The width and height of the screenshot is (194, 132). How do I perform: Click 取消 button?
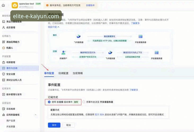[68, 125]
